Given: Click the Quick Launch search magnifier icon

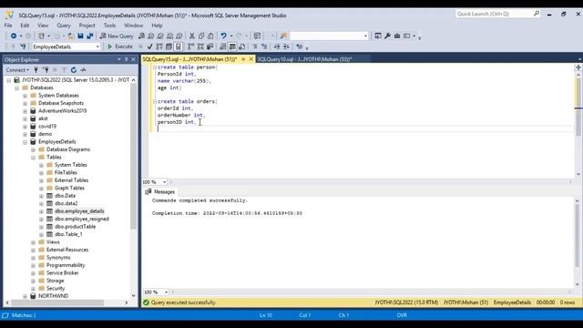Looking at the screenshot, I should pyautogui.click(x=537, y=14).
